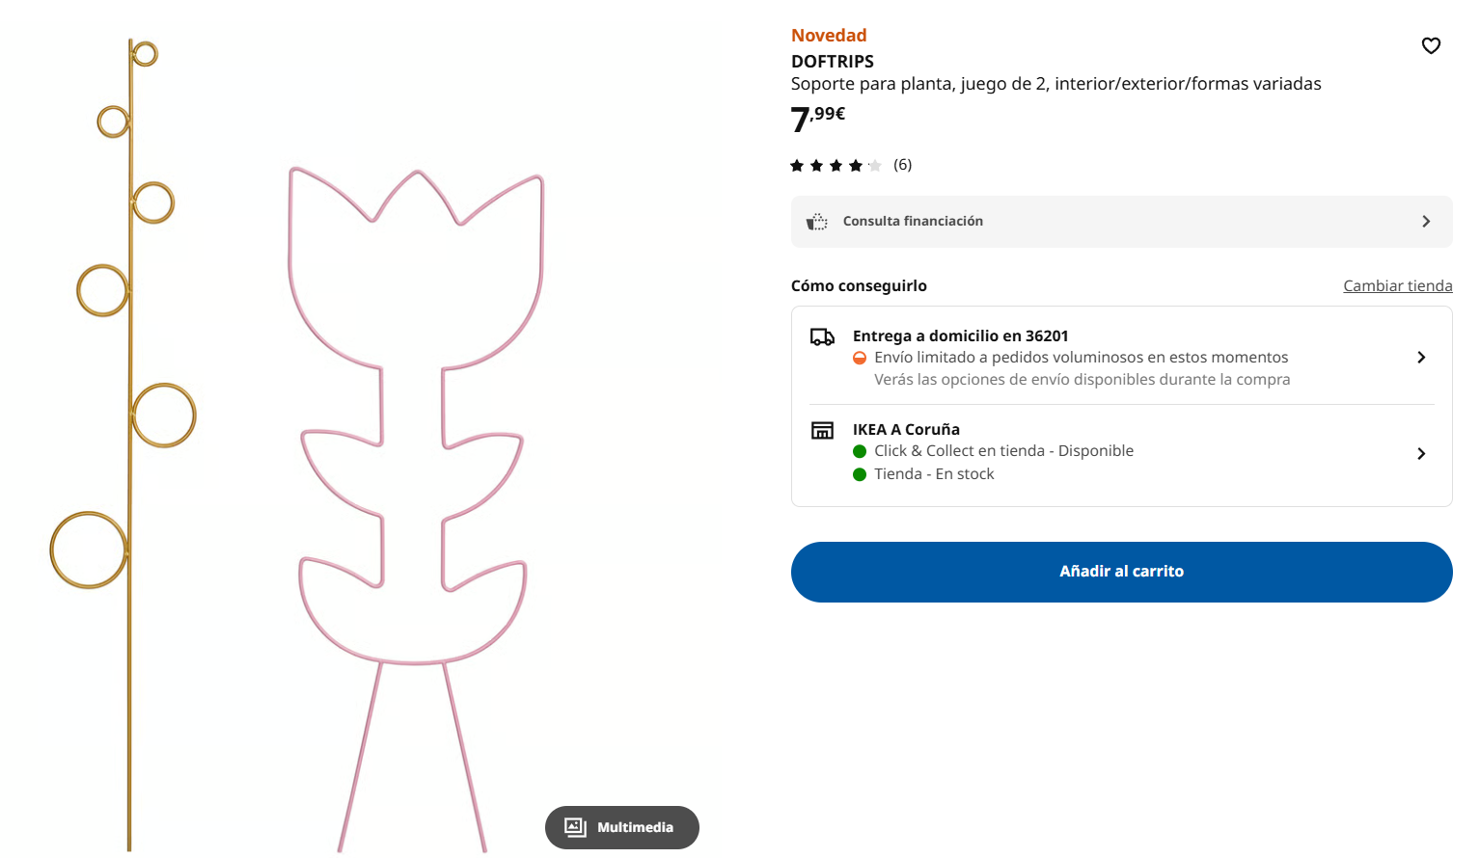Click the delivery truck icon
1480x858 pixels.
pos(822,336)
